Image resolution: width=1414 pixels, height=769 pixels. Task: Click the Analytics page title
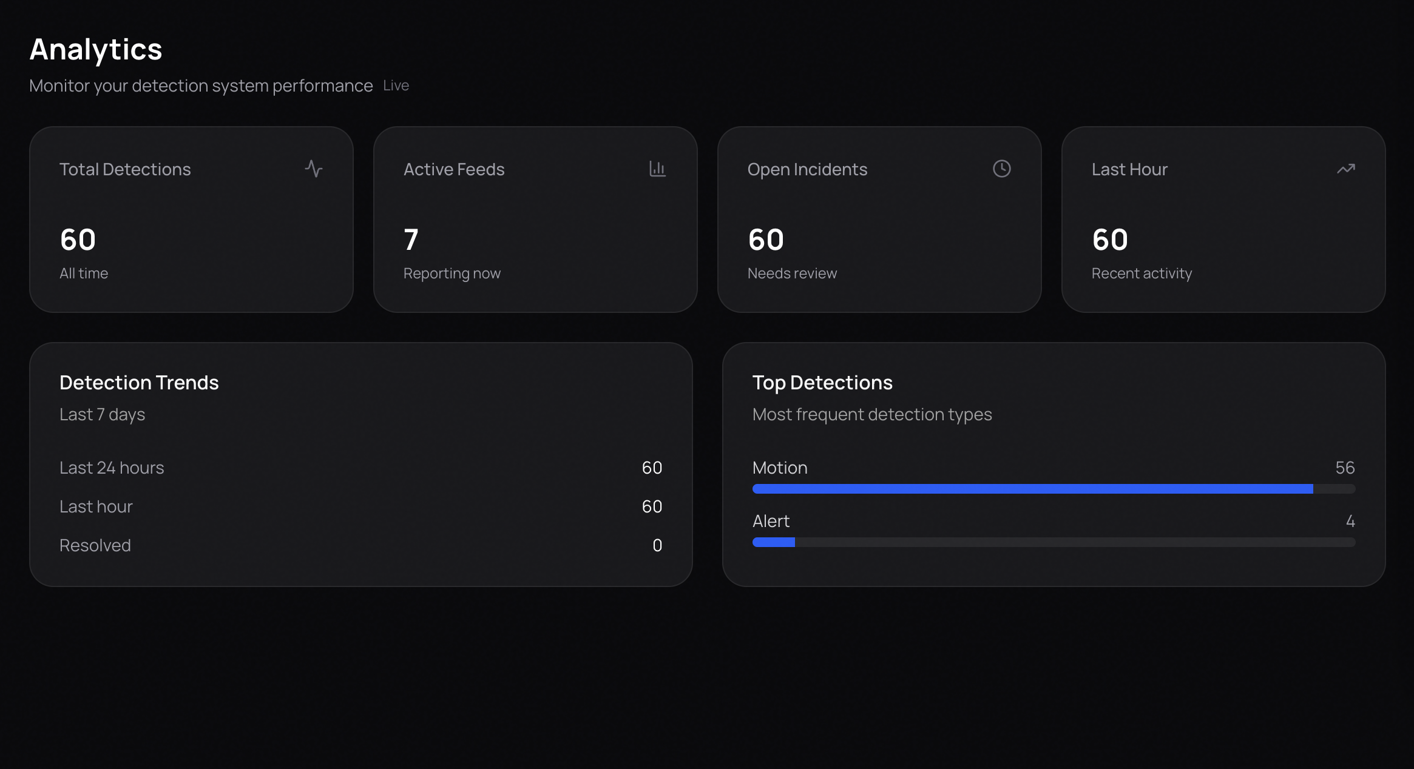[96, 49]
